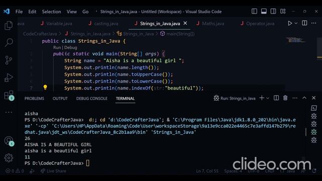
Task: Change indentation via Spaces: 4
Action: pos(233,171)
